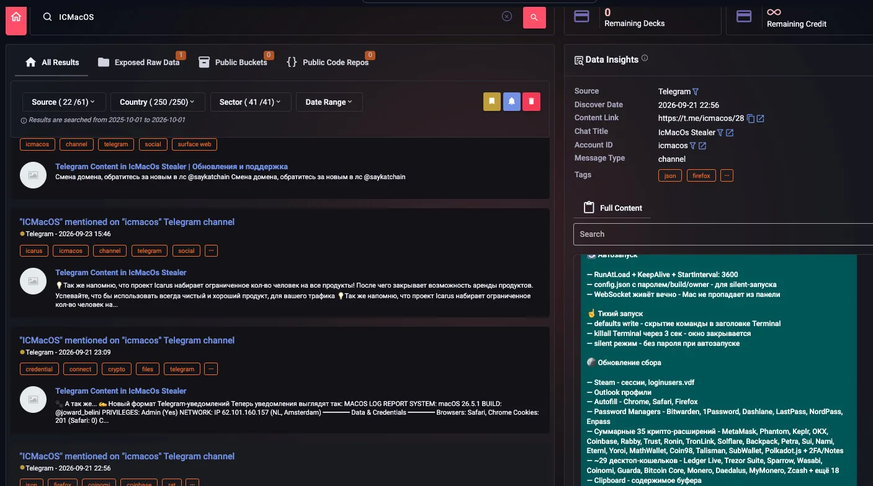Follow the https://t.me/icmacos/28 link
The image size is (873, 486).
click(701, 118)
